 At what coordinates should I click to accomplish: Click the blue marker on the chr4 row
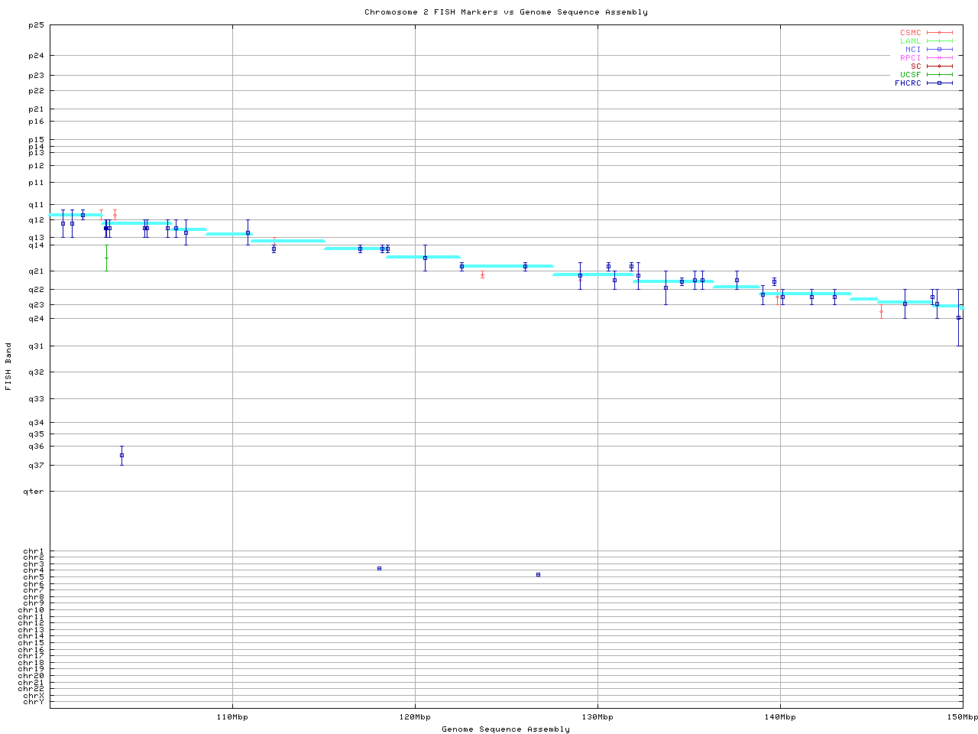379,568
